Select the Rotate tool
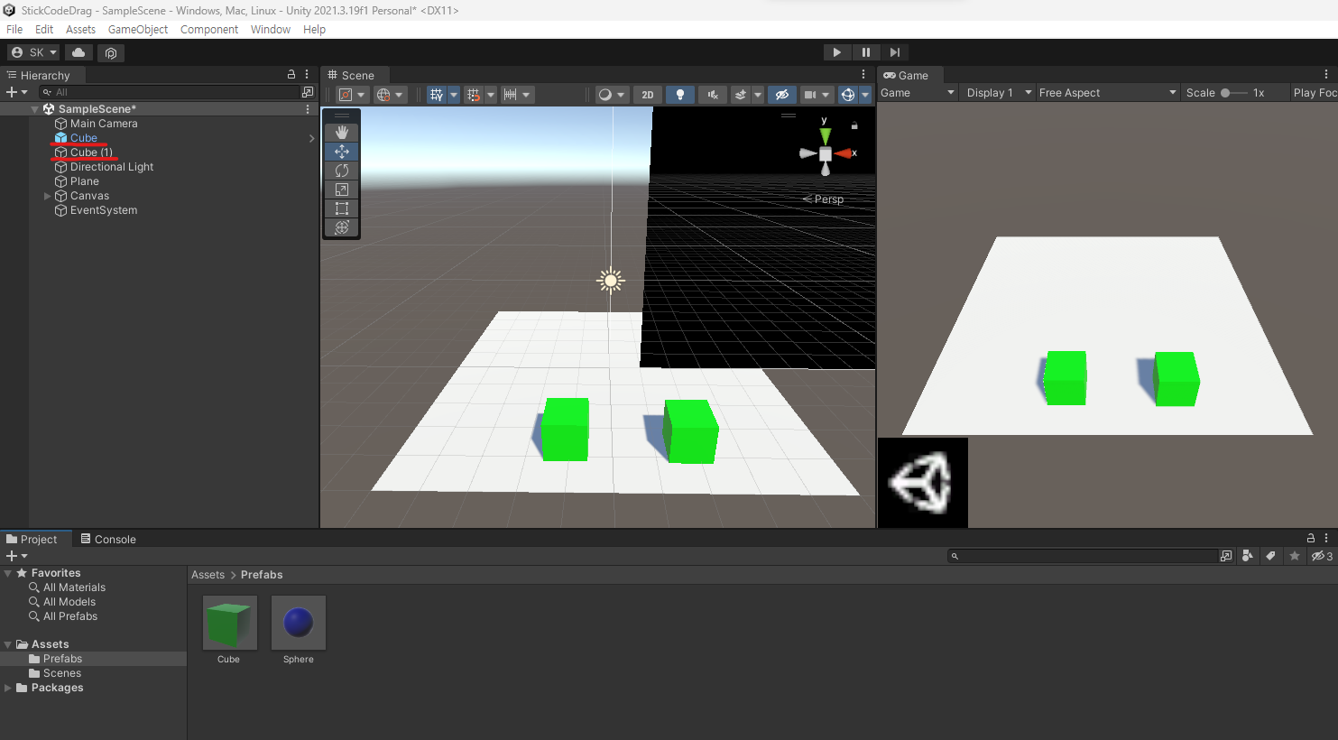The image size is (1338, 740). pos(342,171)
